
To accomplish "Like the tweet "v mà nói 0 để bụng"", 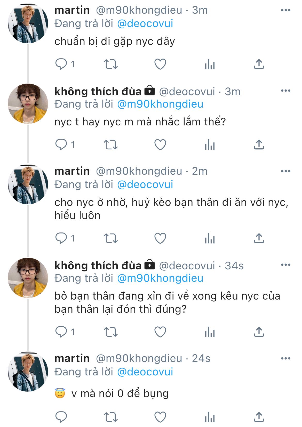I will point(160,417).
